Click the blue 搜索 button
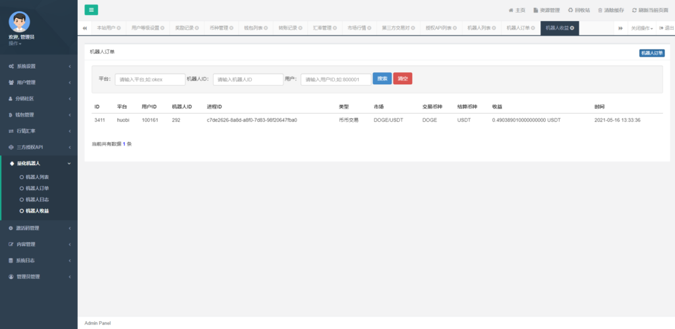 (382, 78)
